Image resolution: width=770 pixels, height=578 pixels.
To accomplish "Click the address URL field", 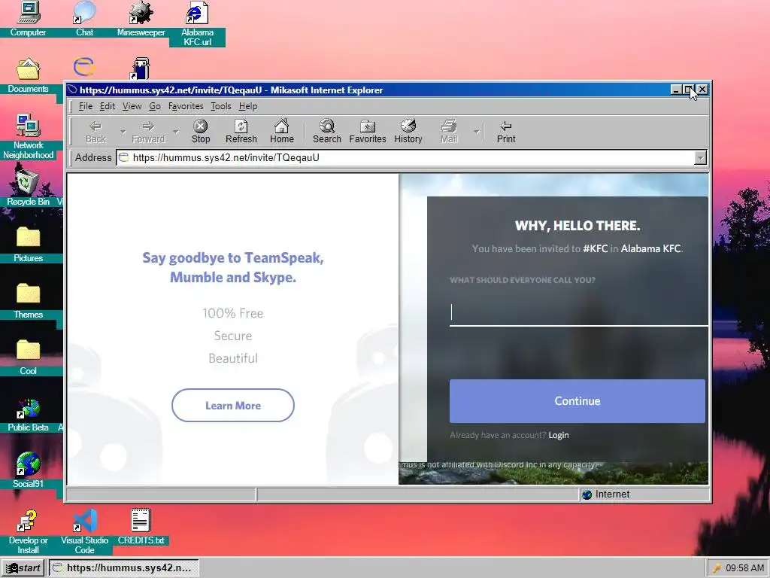I will tap(411, 158).
